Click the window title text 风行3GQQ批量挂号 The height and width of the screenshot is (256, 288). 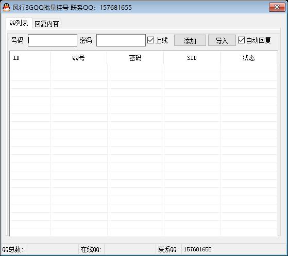pos(40,8)
